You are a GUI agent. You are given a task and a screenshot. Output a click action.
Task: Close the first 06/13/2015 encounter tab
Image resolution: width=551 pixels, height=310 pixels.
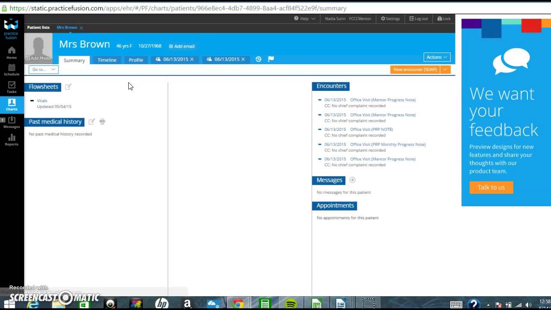[x=192, y=59]
